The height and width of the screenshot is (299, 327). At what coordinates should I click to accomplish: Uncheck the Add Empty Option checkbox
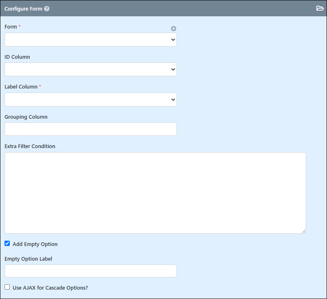[x=7, y=244]
